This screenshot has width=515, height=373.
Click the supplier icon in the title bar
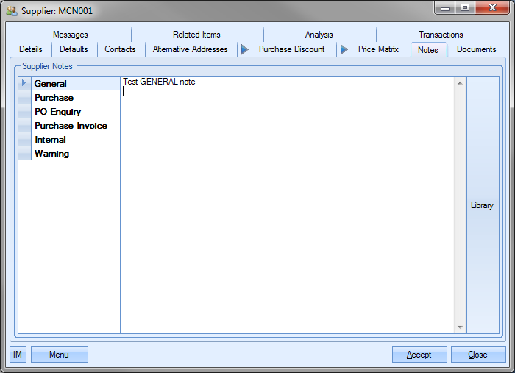click(x=12, y=11)
